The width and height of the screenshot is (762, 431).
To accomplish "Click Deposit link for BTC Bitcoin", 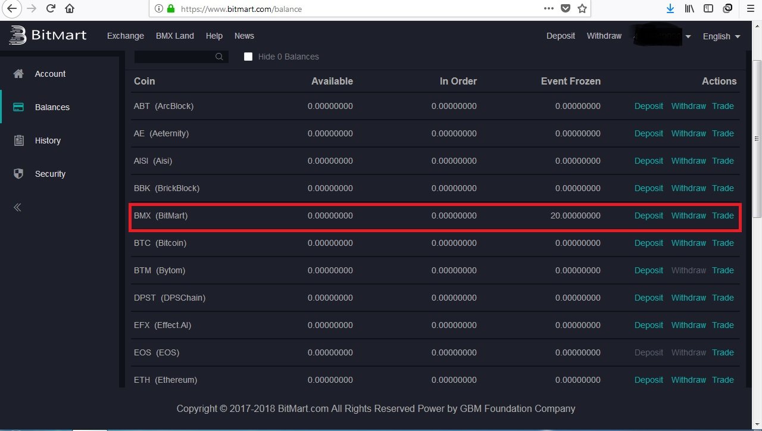I will coord(649,243).
